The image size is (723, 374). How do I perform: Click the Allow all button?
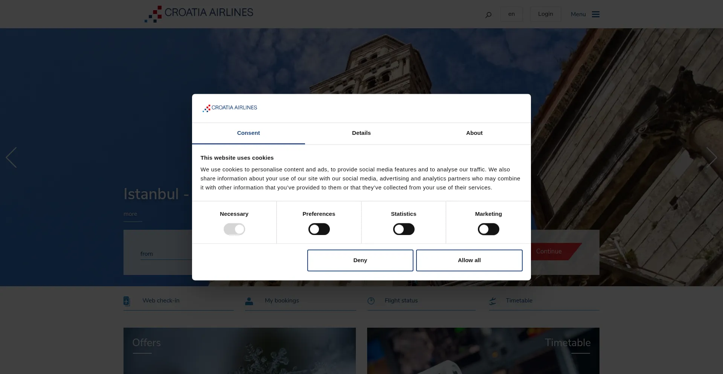pyautogui.click(x=469, y=260)
